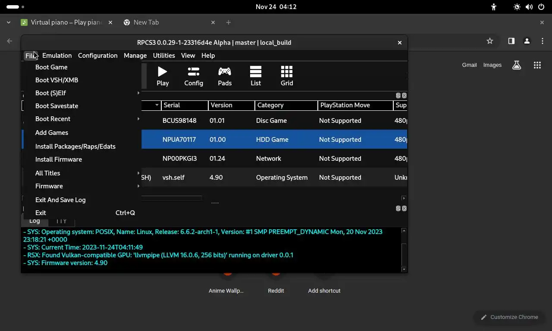This screenshot has width=552, height=331.
Task: Select the BCUS98148 game row
Action: tap(274, 121)
